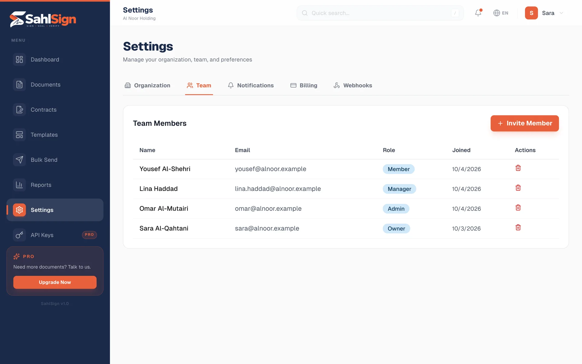This screenshot has height=364, width=582.
Task: Open the Bulk Send paper-plane icon
Action: pyautogui.click(x=19, y=160)
